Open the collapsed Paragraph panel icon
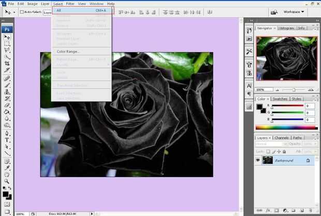The image size is (321, 216). coord(249,94)
